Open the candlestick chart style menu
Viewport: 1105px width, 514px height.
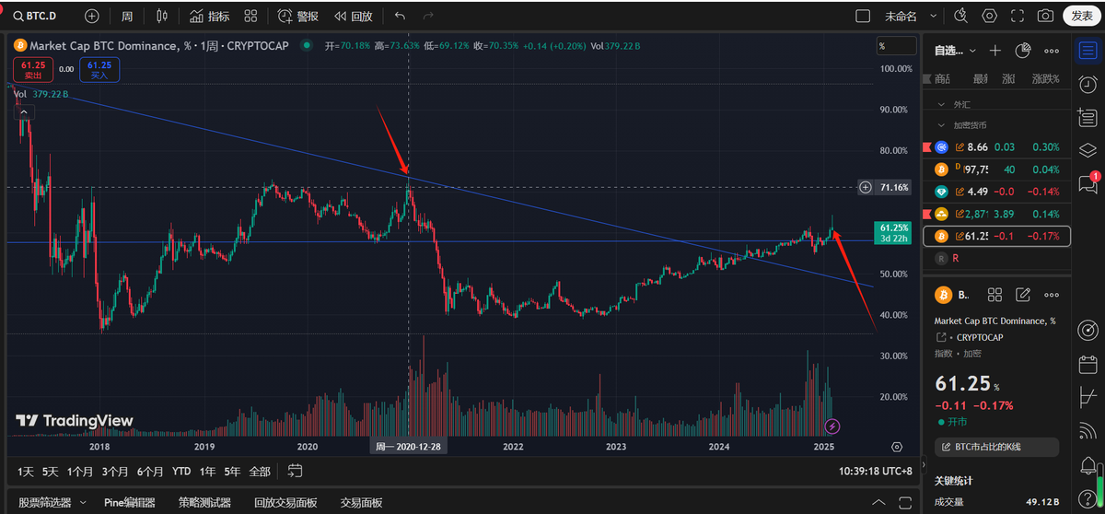point(163,16)
